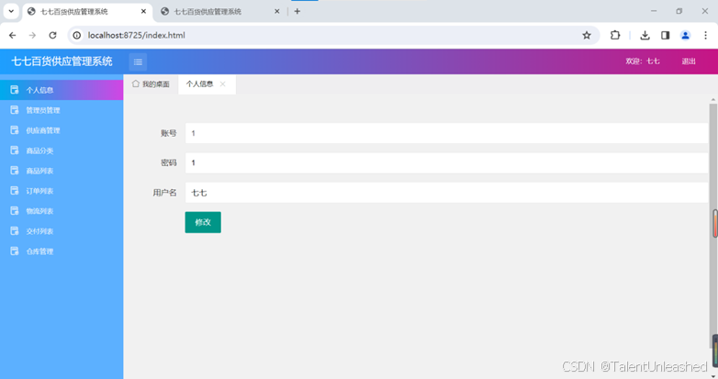This screenshot has height=379, width=718.
Task: Close the second browser tab
Action: click(277, 11)
